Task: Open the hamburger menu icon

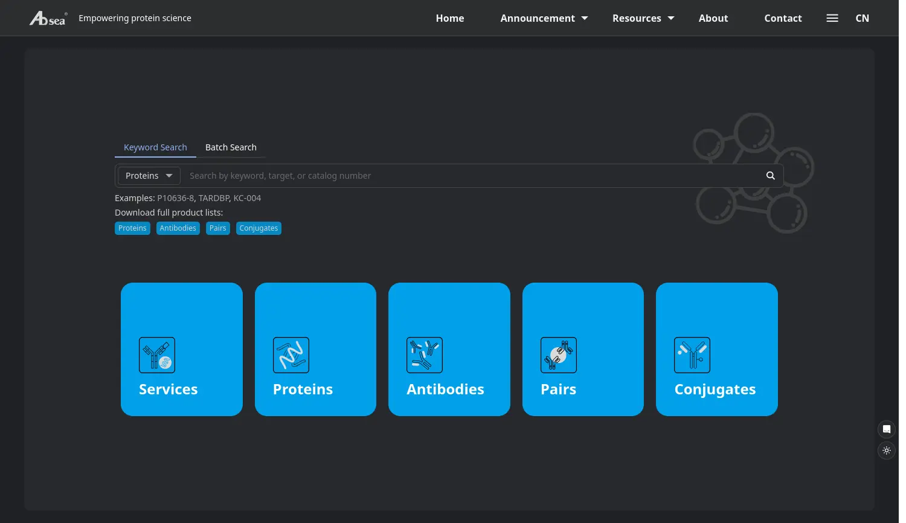Action: [832, 18]
